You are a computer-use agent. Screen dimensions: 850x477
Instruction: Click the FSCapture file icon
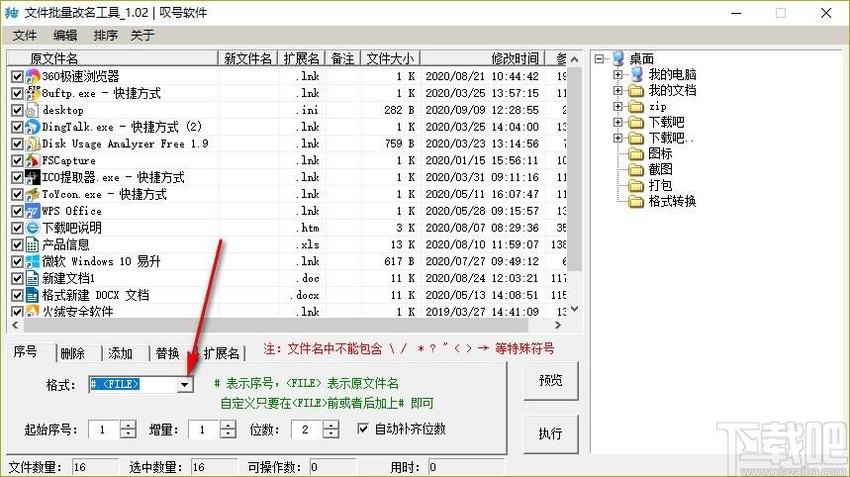click(x=33, y=160)
